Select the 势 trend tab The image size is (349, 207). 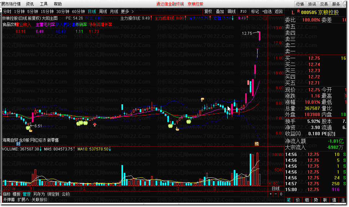click(316, 200)
